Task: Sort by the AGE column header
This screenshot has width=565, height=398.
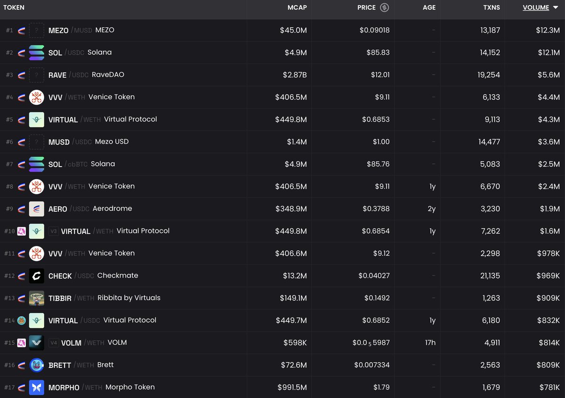Action: tap(429, 8)
